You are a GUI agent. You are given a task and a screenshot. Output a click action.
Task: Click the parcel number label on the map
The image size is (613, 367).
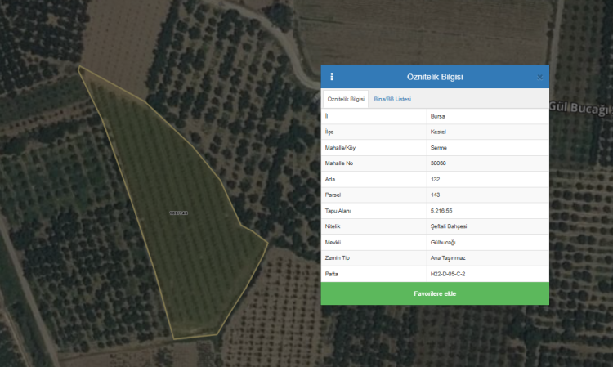(178, 213)
